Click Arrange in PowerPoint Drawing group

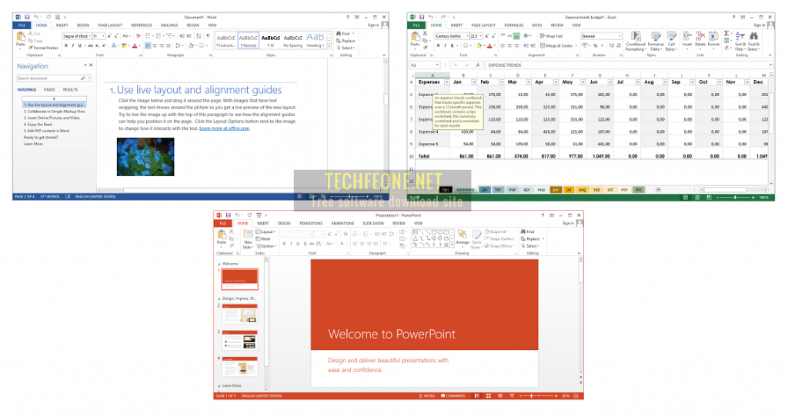click(x=462, y=238)
